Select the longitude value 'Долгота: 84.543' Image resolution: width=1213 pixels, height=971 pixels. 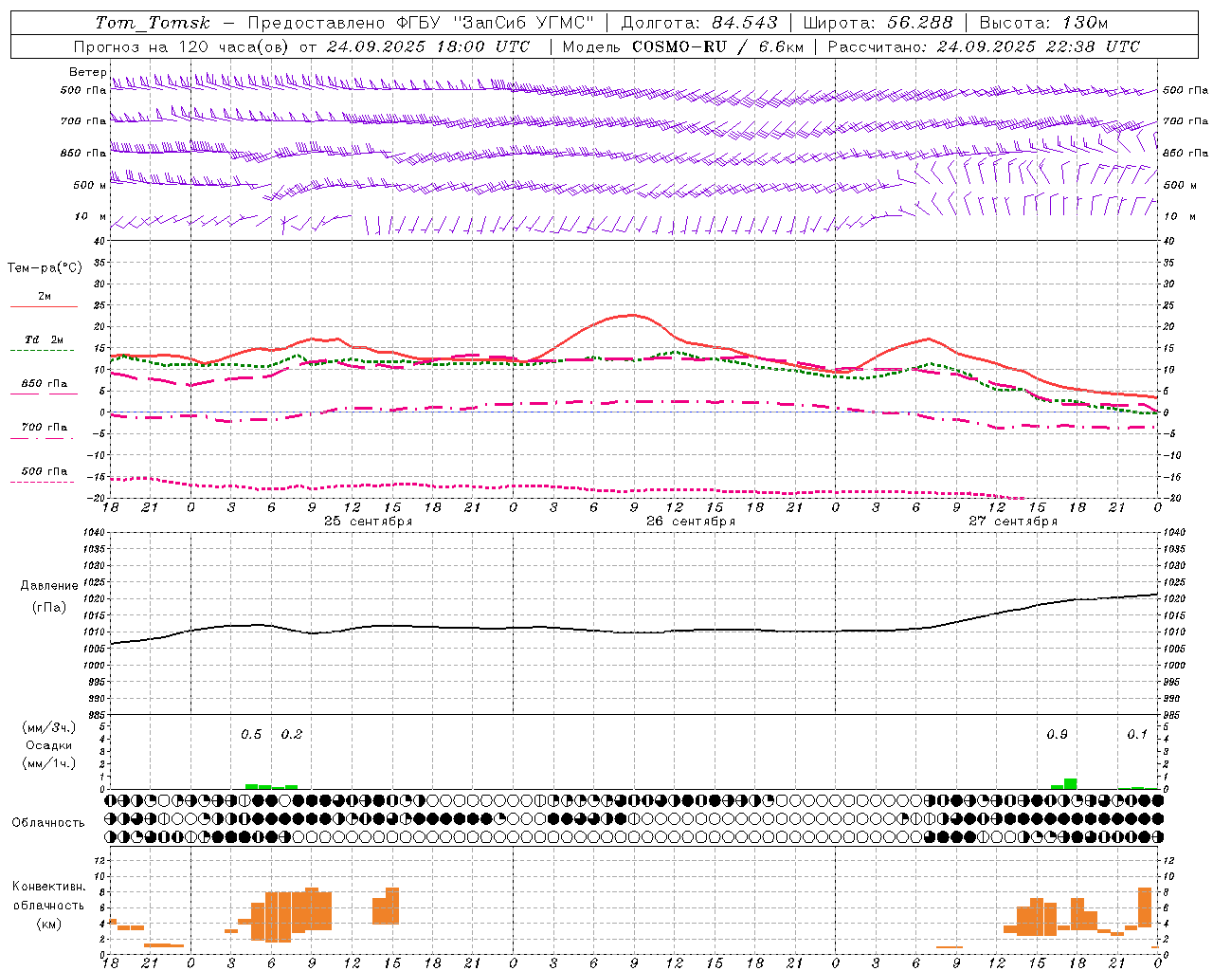[x=699, y=23]
